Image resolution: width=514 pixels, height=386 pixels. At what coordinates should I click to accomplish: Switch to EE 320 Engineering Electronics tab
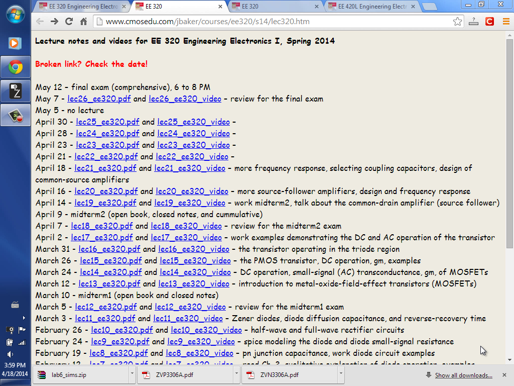click(x=82, y=6)
